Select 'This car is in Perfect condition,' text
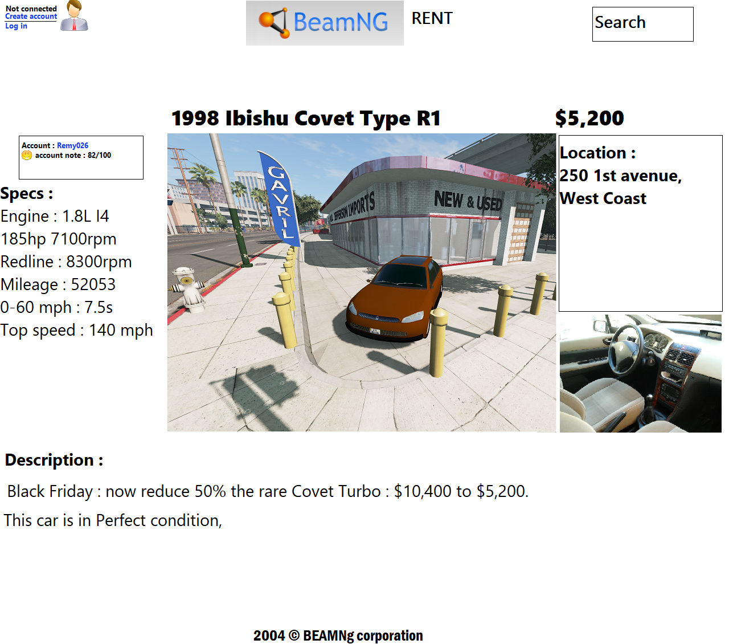 (x=113, y=520)
